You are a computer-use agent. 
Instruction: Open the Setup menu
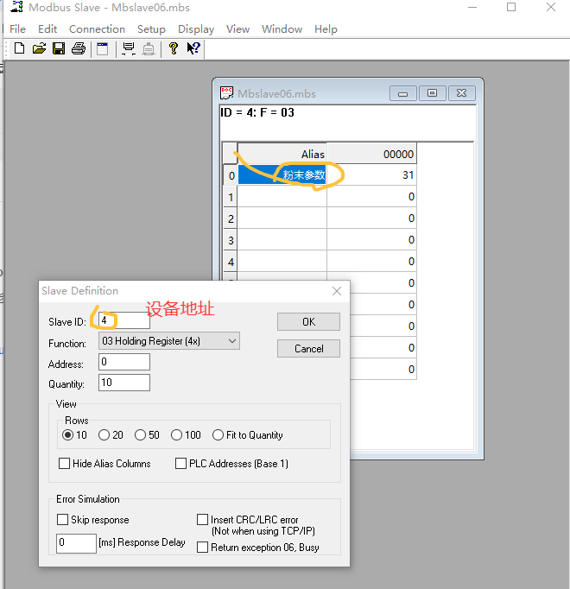tap(151, 28)
